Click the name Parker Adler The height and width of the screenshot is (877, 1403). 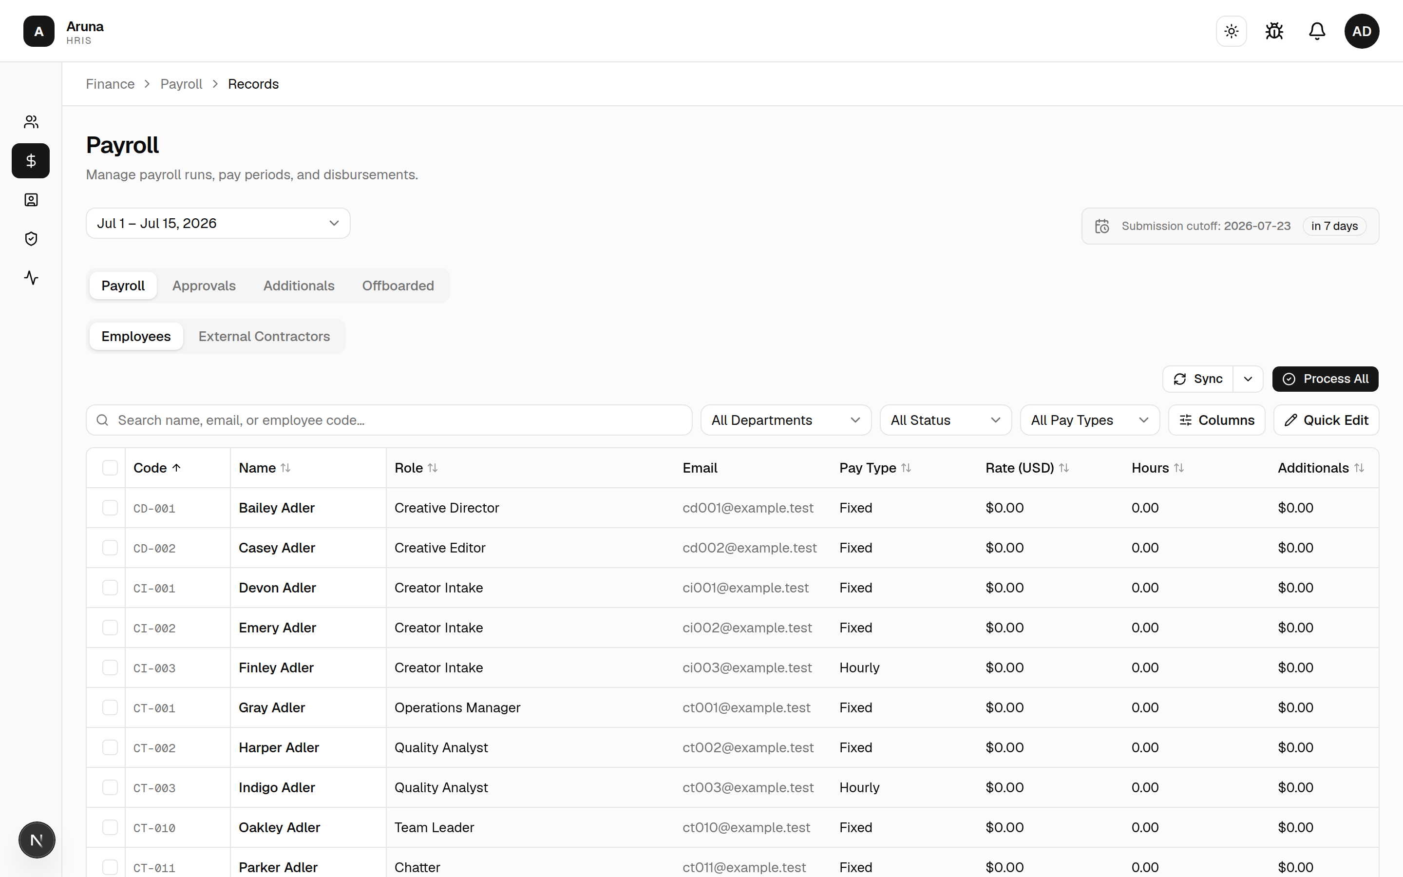click(278, 867)
